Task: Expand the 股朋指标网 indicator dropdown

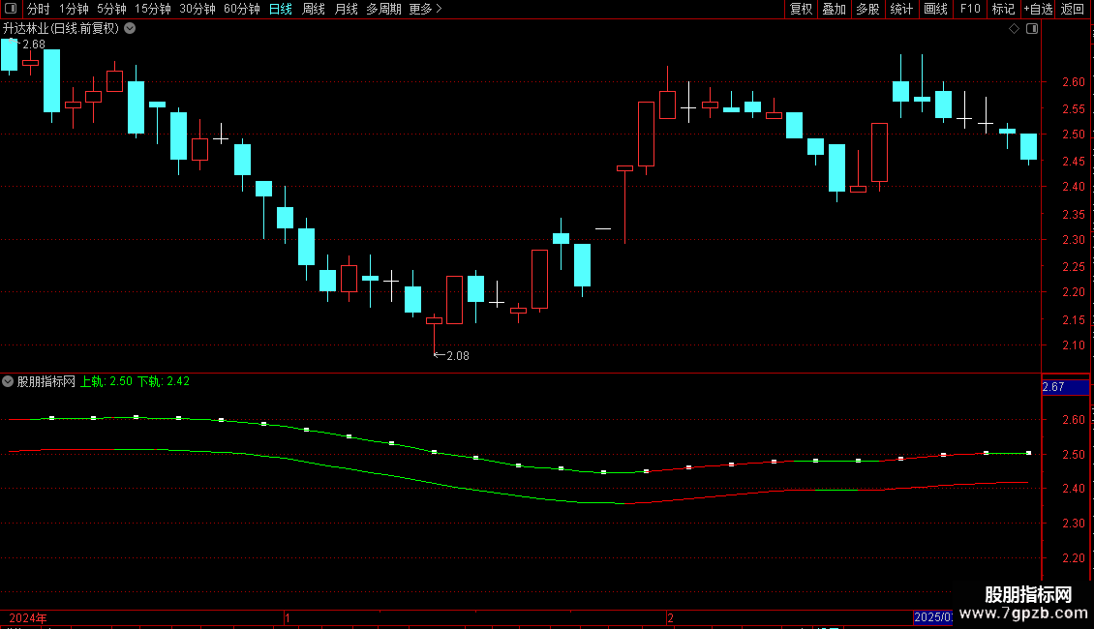Action: pos(8,381)
